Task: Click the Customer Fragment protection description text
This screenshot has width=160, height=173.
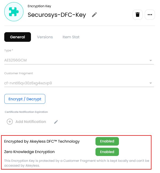Action: click(77, 163)
